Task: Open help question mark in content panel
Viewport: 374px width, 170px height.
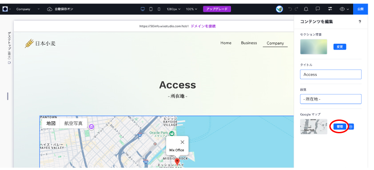Action: pos(360,22)
